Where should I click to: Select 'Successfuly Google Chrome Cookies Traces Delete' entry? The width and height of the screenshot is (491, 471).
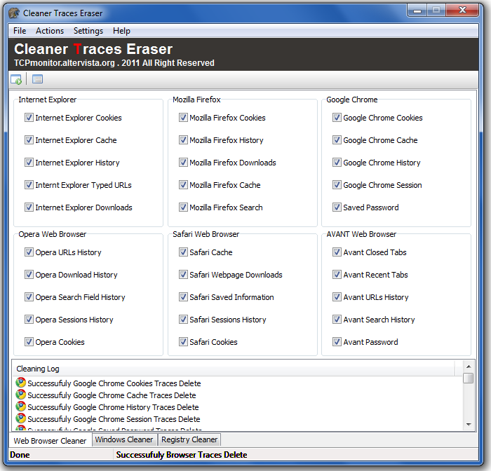114,383
